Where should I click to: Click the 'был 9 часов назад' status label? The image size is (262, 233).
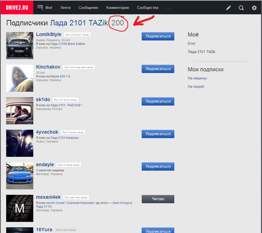click(73, 132)
